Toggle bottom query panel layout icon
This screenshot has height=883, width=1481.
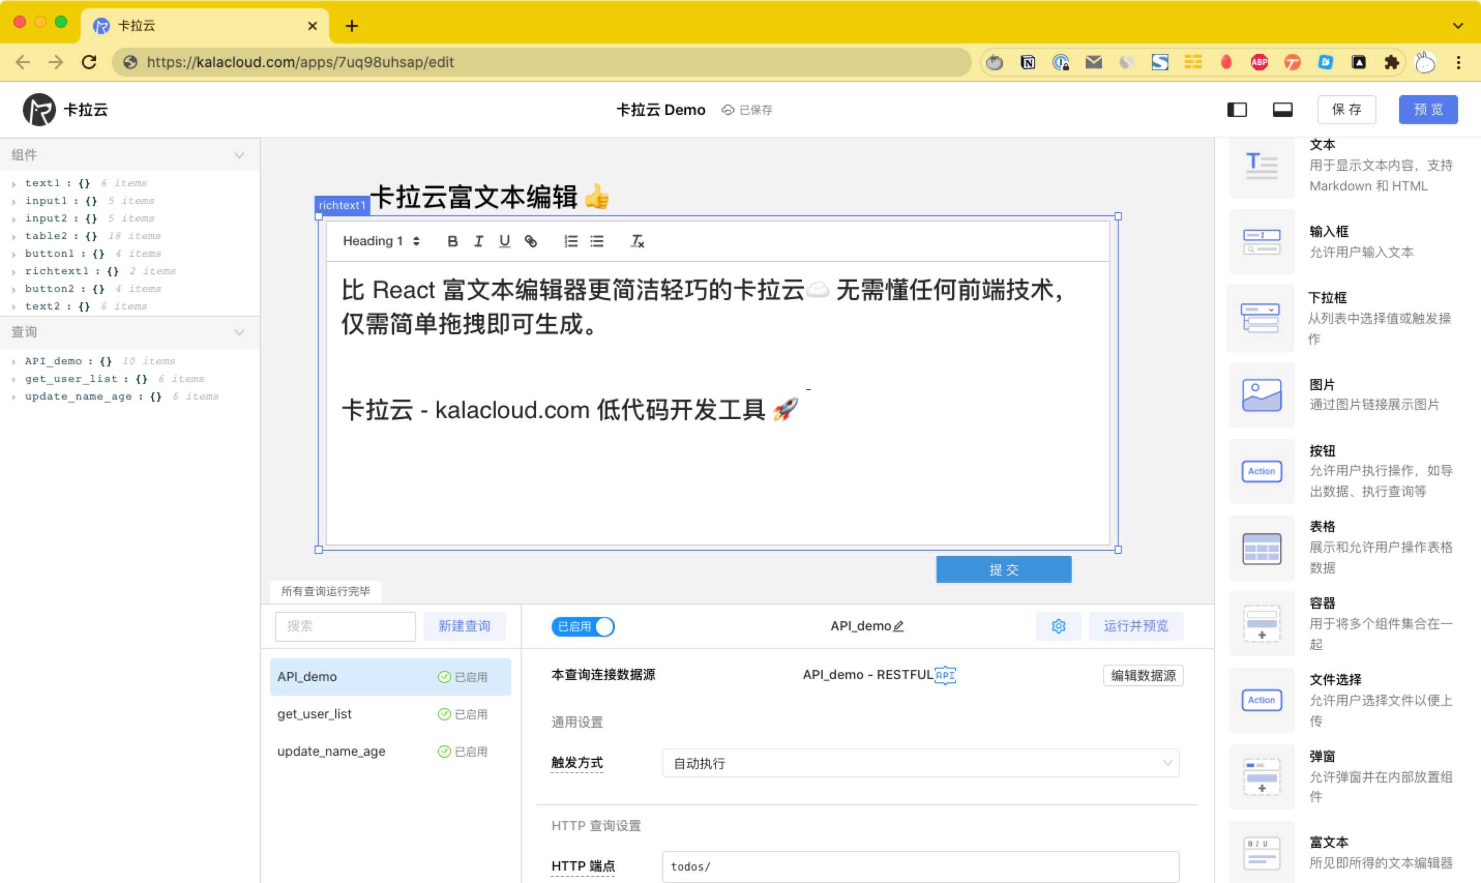click(x=1282, y=110)
